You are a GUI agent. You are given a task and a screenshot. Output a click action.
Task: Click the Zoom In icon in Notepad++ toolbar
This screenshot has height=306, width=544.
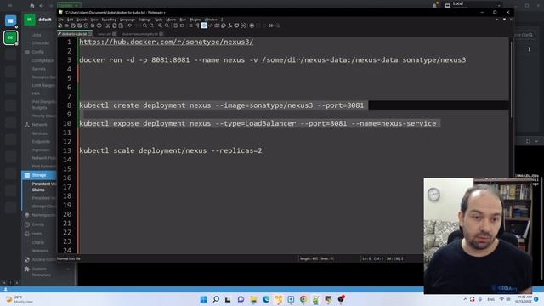pyautogui.click(x=160, y=25)
